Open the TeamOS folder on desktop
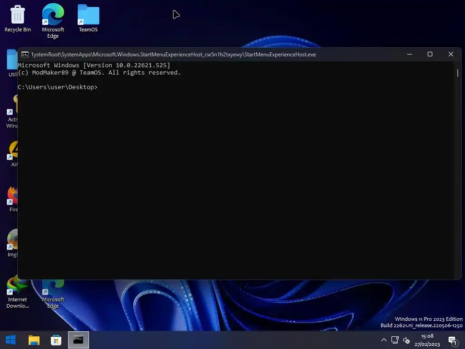465x349 pixels. coord(88,18)
